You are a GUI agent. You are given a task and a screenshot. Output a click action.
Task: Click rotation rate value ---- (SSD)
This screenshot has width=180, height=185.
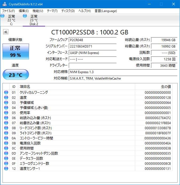pyautogui.click(x=164, y=53)
